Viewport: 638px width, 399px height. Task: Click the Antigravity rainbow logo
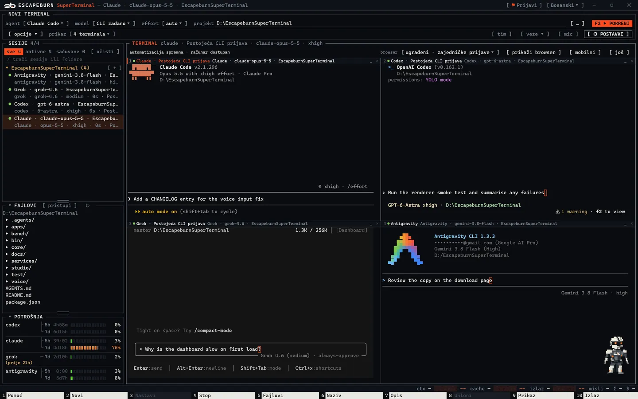click(x=405, y=249)
